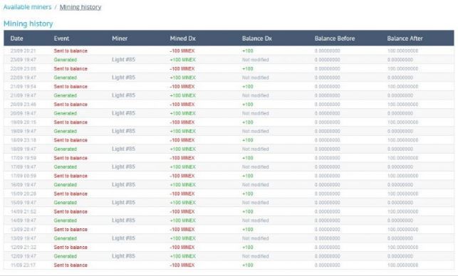
Task: Click Light #85 in the 14/09 19:47 row
Action: 123,221
